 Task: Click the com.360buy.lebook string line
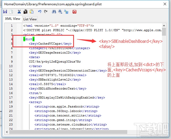tap(66, 111)
